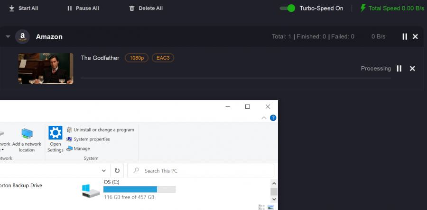Screen dimensions: 427x210
Task: Pause the Amazon group downloads
Action: coord(405,36)
